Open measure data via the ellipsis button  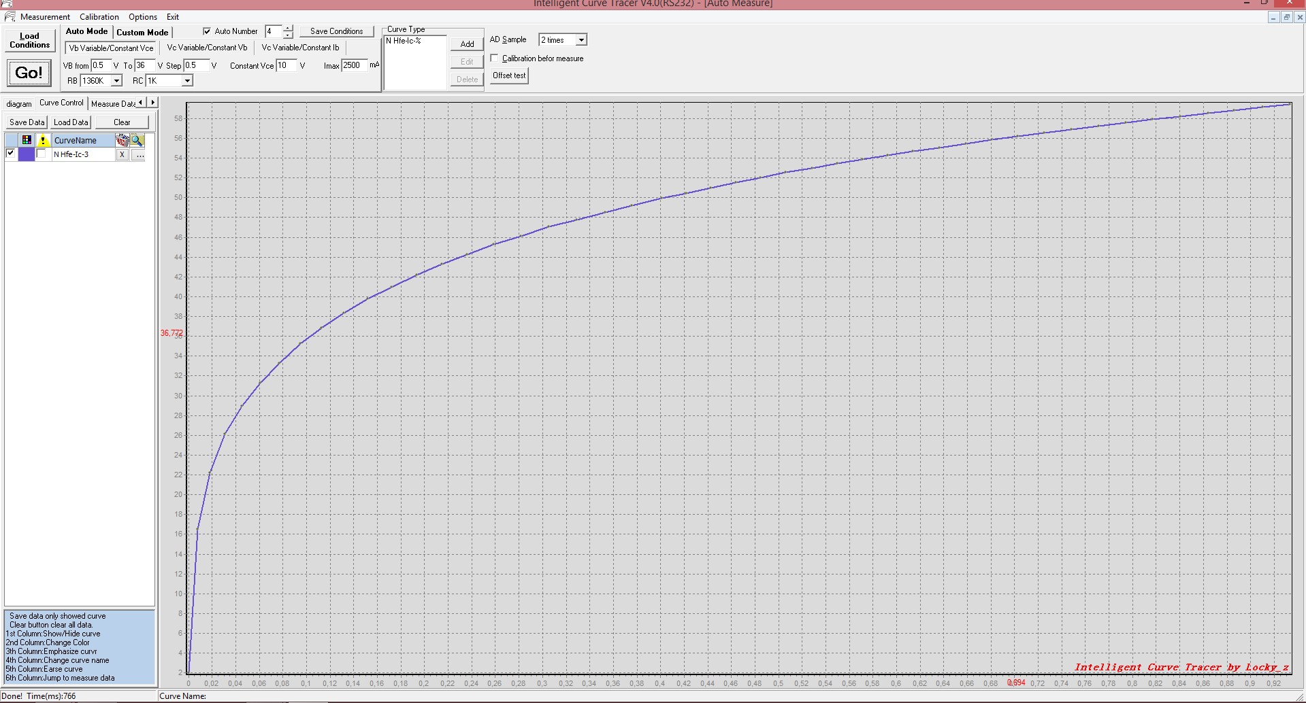tap(139, 155)
